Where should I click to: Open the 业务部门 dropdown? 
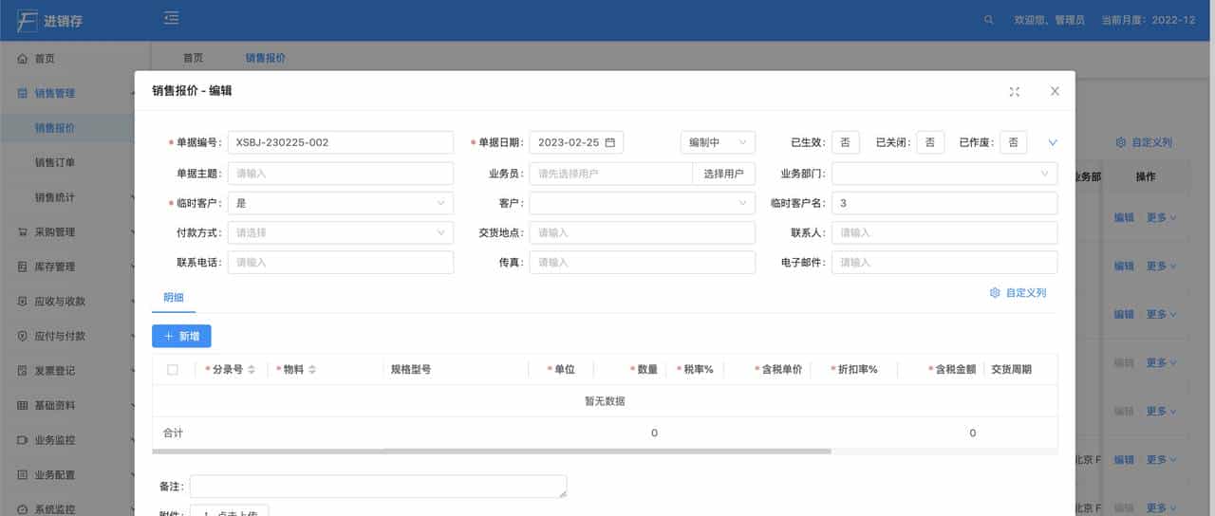click(x=944, y=174)
